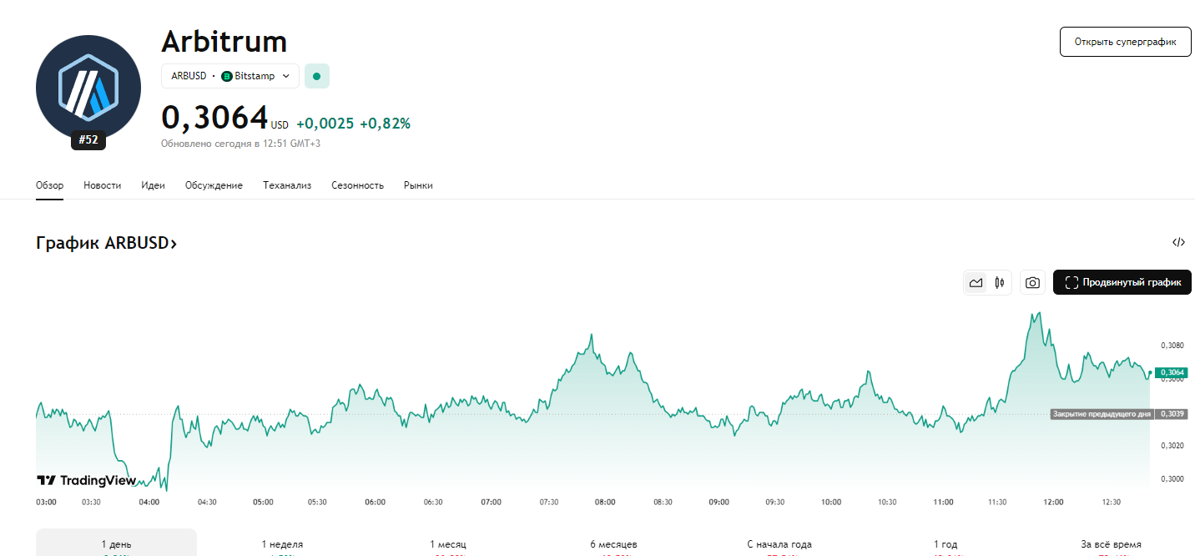
Task: Select the За всё время range
Action: [1111, 544]
